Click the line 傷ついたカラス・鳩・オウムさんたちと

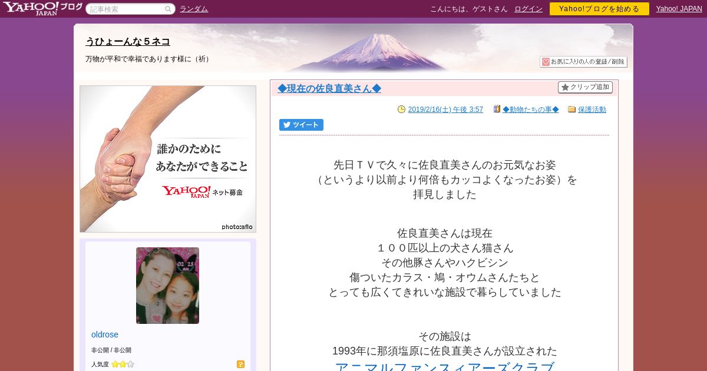445,277
